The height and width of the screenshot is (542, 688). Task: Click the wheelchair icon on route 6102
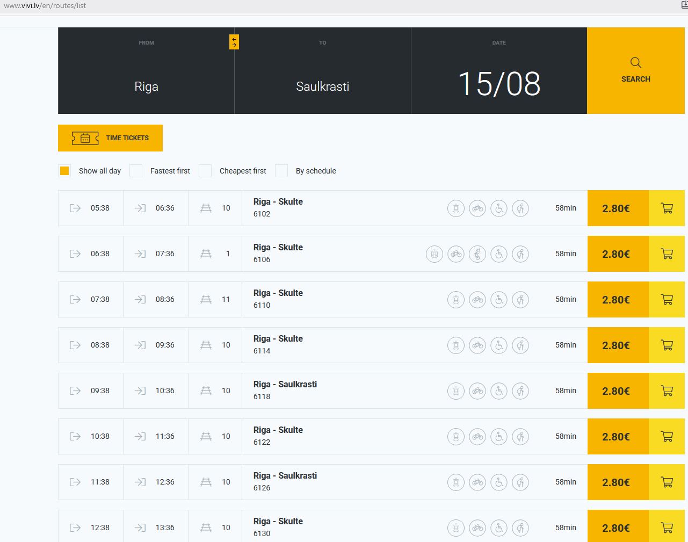[499, 208]
